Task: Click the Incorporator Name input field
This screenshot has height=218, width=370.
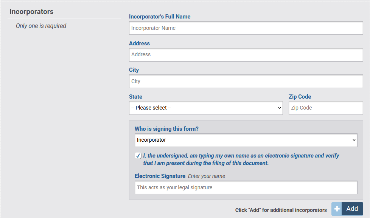Action: pyautogui.click(x=246, y=28)
